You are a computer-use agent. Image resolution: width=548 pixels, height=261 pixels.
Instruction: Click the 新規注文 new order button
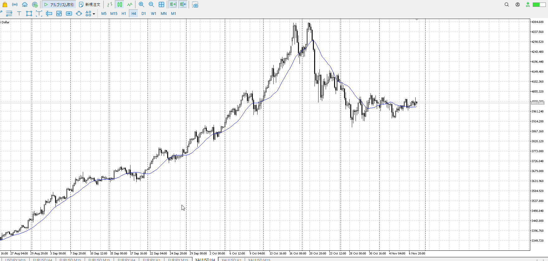(90, 5)
